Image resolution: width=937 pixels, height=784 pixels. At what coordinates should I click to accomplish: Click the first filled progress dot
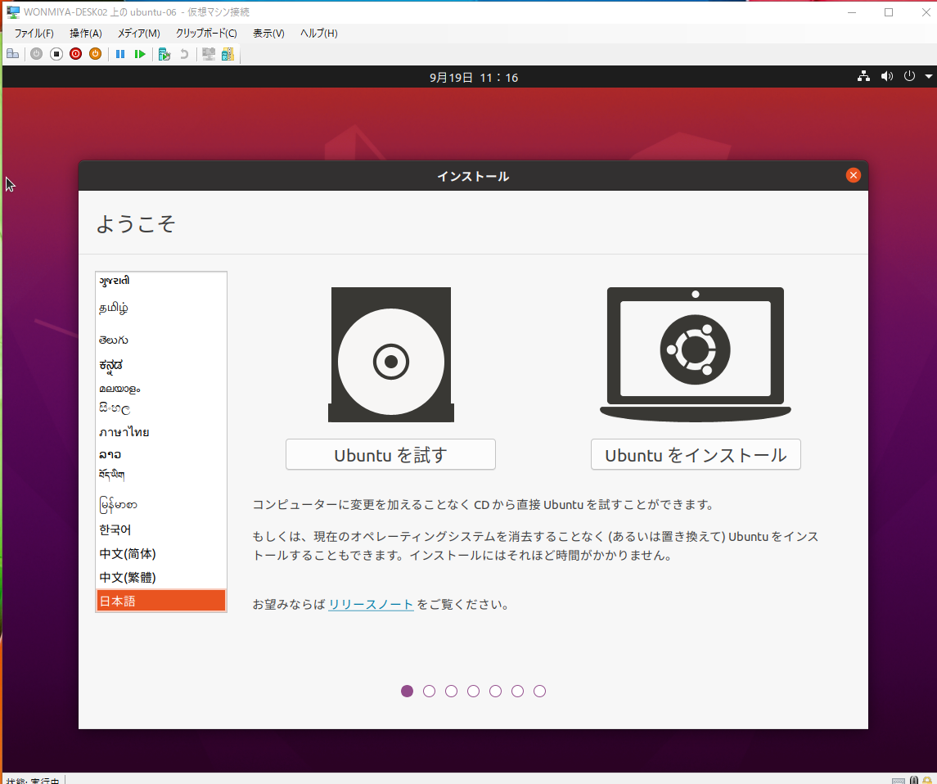click(x=407, y=691)
